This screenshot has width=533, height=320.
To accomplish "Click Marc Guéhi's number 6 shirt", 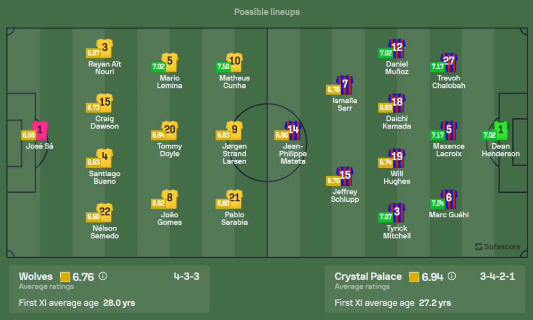I will point(449,199).
